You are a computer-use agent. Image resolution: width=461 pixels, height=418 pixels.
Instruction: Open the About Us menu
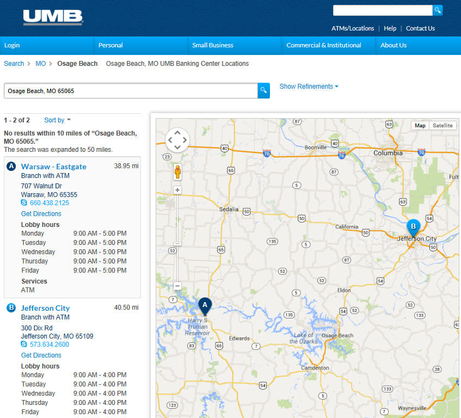[x=394, y=45]
